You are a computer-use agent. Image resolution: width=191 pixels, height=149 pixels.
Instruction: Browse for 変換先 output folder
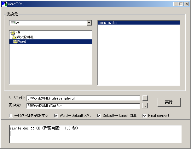click(145, 106)
